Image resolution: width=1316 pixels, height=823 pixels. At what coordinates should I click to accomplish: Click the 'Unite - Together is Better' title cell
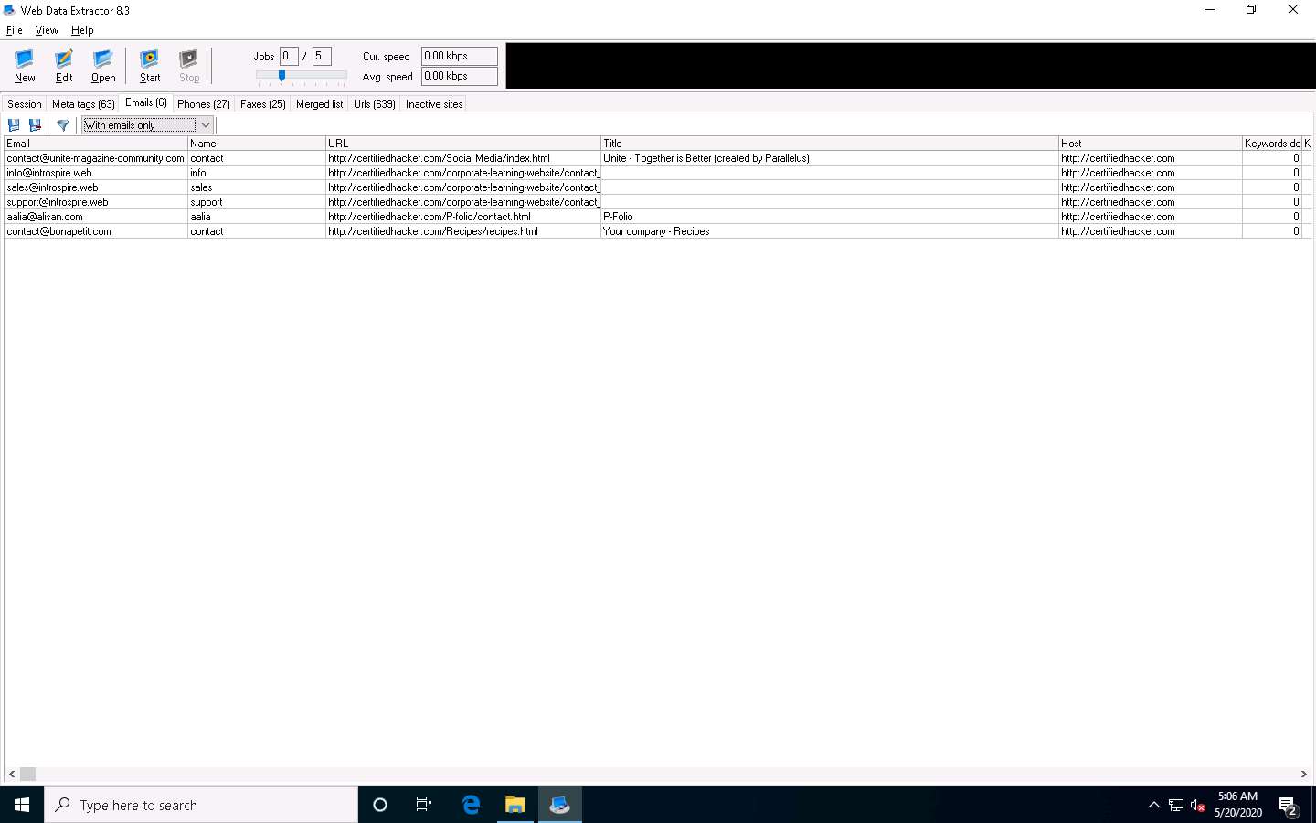[x=830, y=158]
